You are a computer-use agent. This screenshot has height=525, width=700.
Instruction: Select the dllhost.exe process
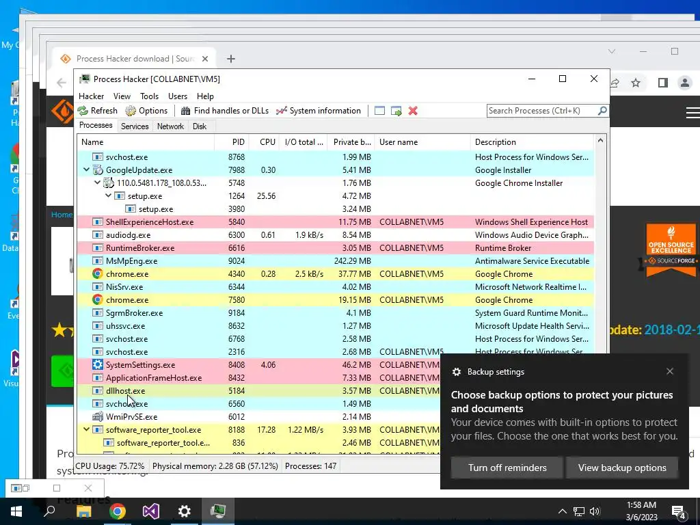click(x=259, y=390)
